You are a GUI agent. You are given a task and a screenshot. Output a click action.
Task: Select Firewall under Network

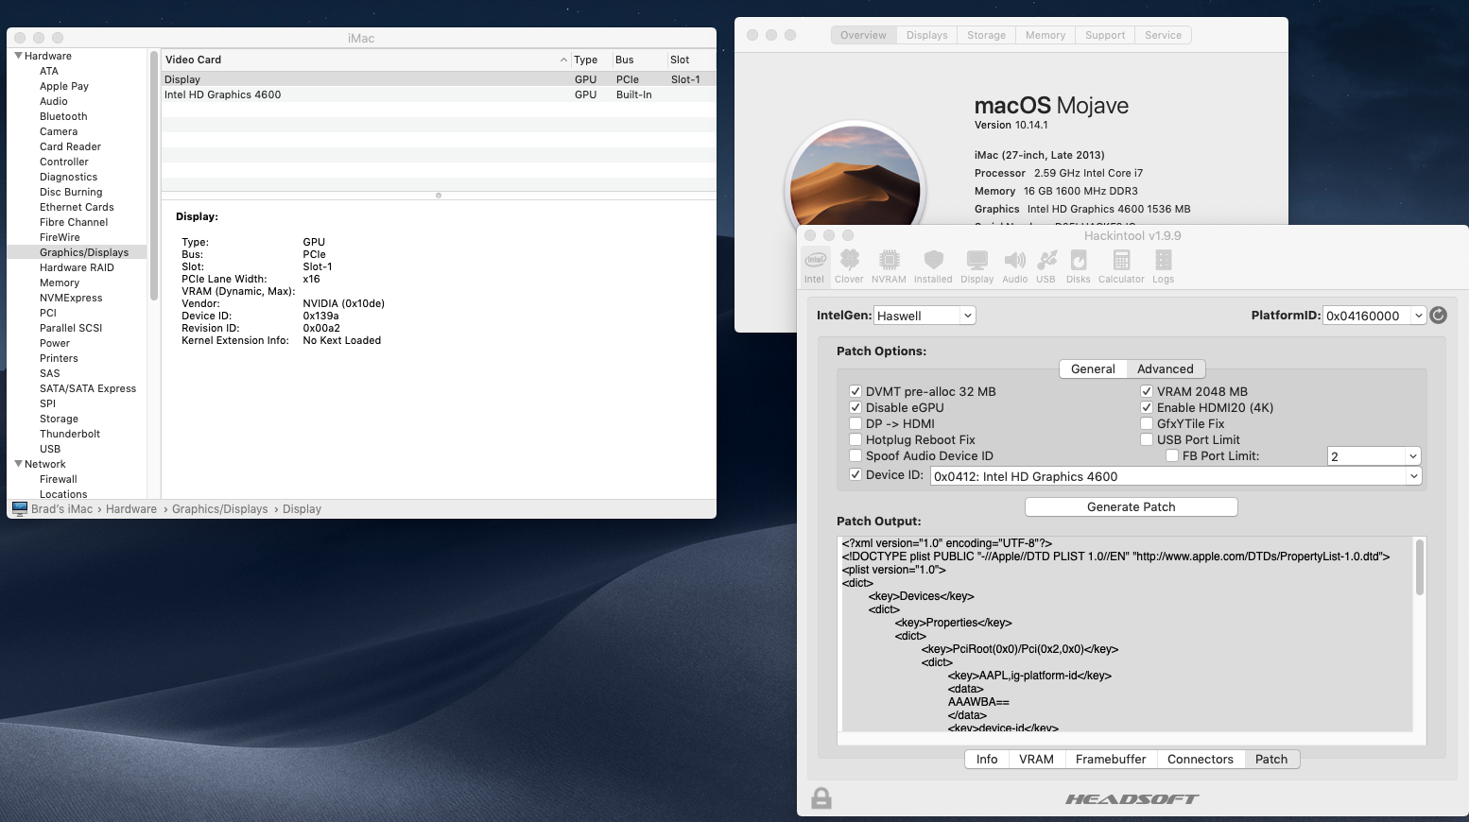[59, 479]
